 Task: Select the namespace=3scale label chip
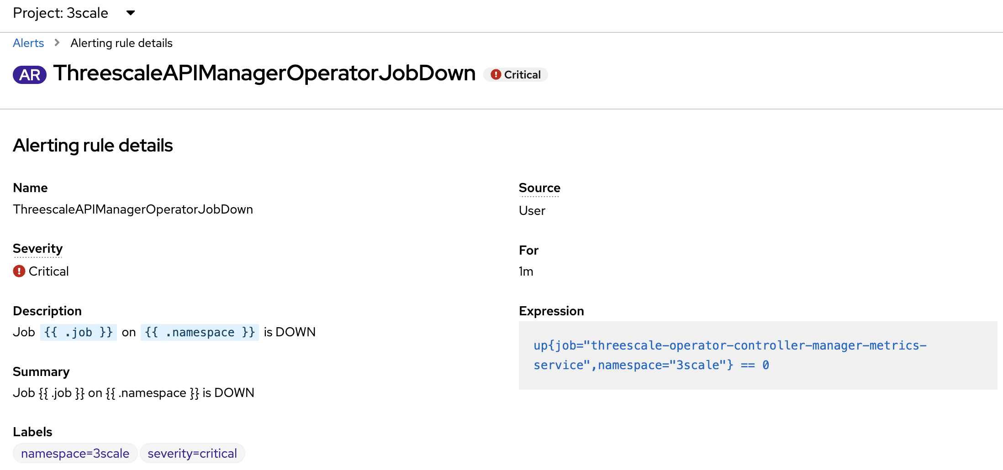point(75,454)
